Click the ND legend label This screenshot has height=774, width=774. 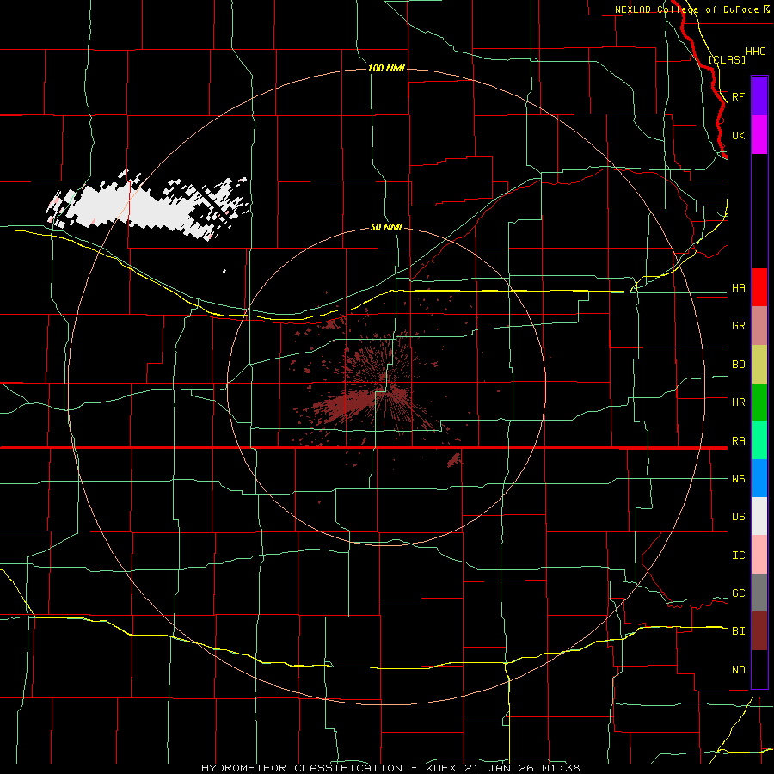pos(738,670)
